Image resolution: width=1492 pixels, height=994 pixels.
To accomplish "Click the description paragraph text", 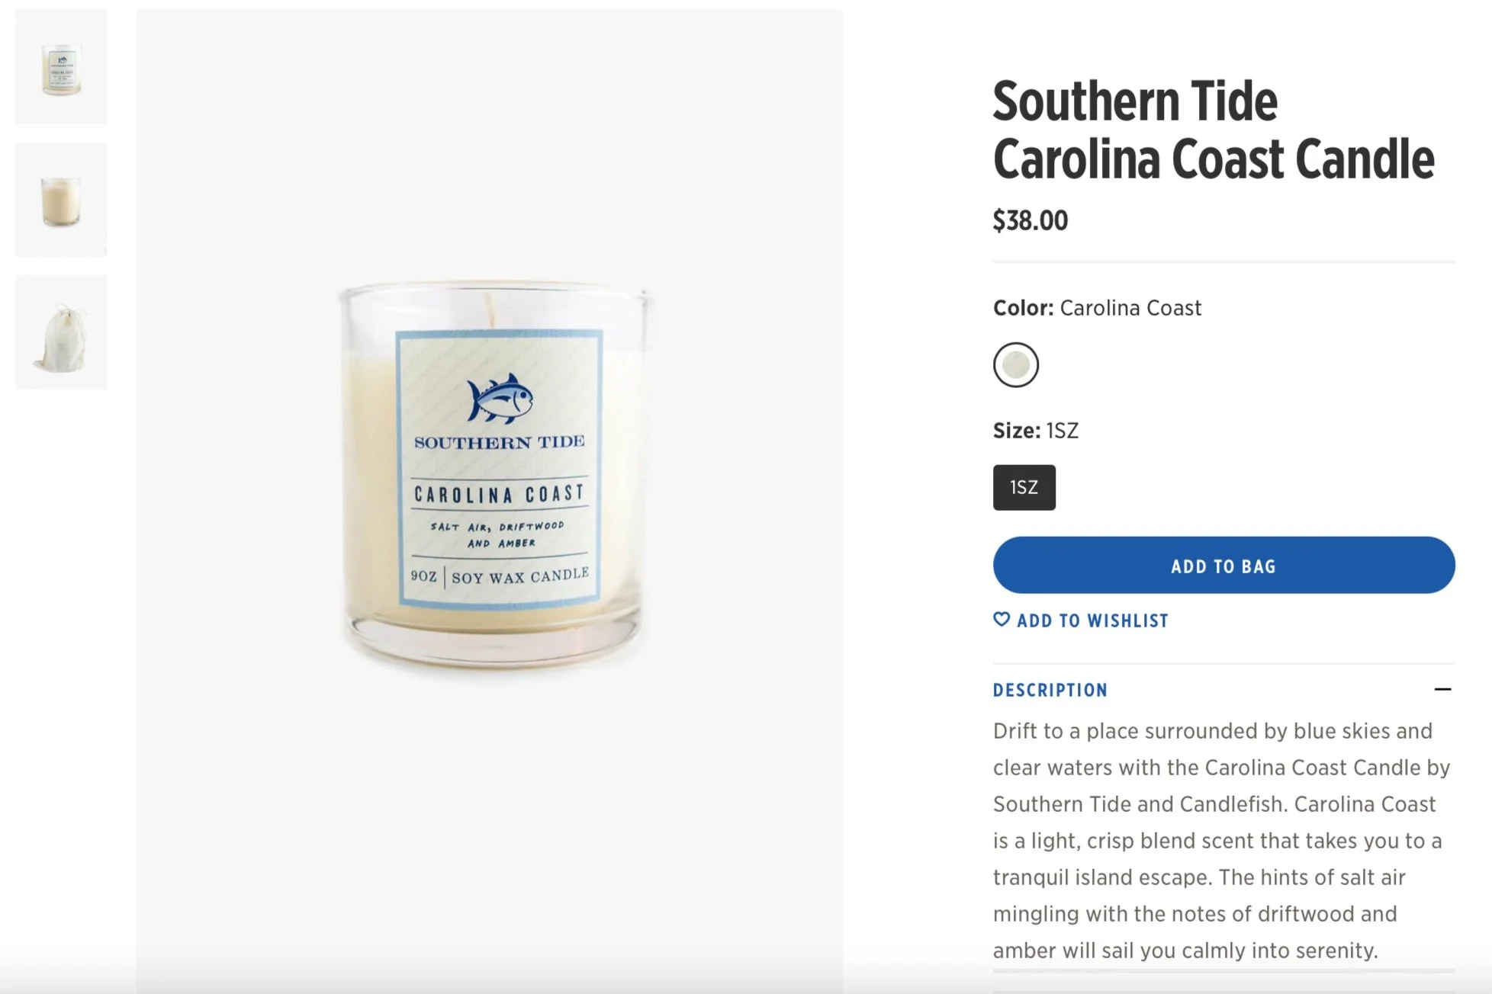I will 1222,841.
